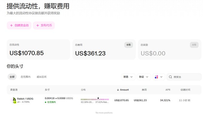Click the magnifier search icon
Screen dimensions: 203x118
(170, 77)
